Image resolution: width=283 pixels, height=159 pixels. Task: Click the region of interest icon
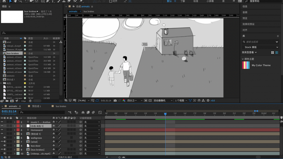(146, 101)
